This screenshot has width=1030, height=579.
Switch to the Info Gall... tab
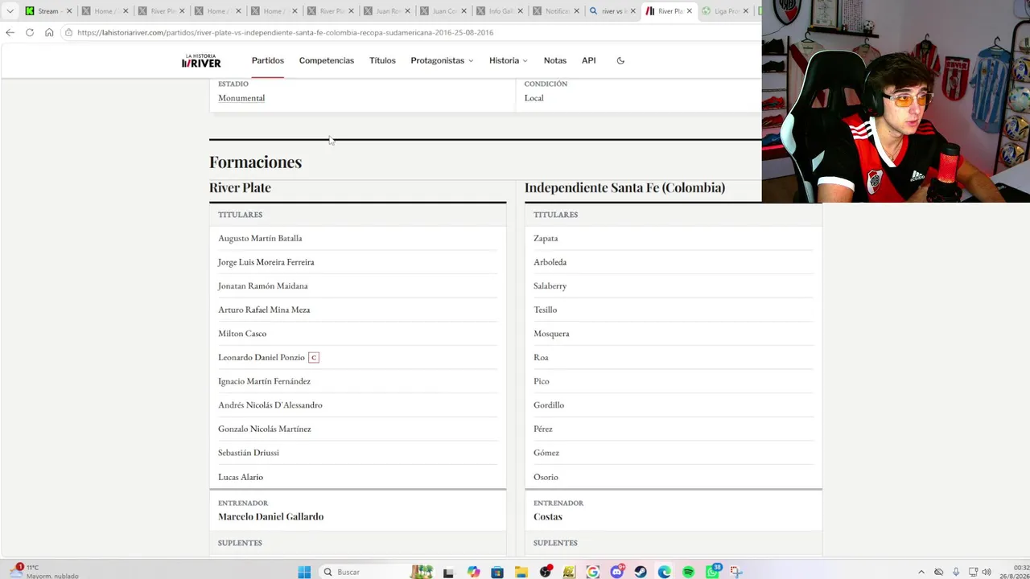click(x=501, y=11)
